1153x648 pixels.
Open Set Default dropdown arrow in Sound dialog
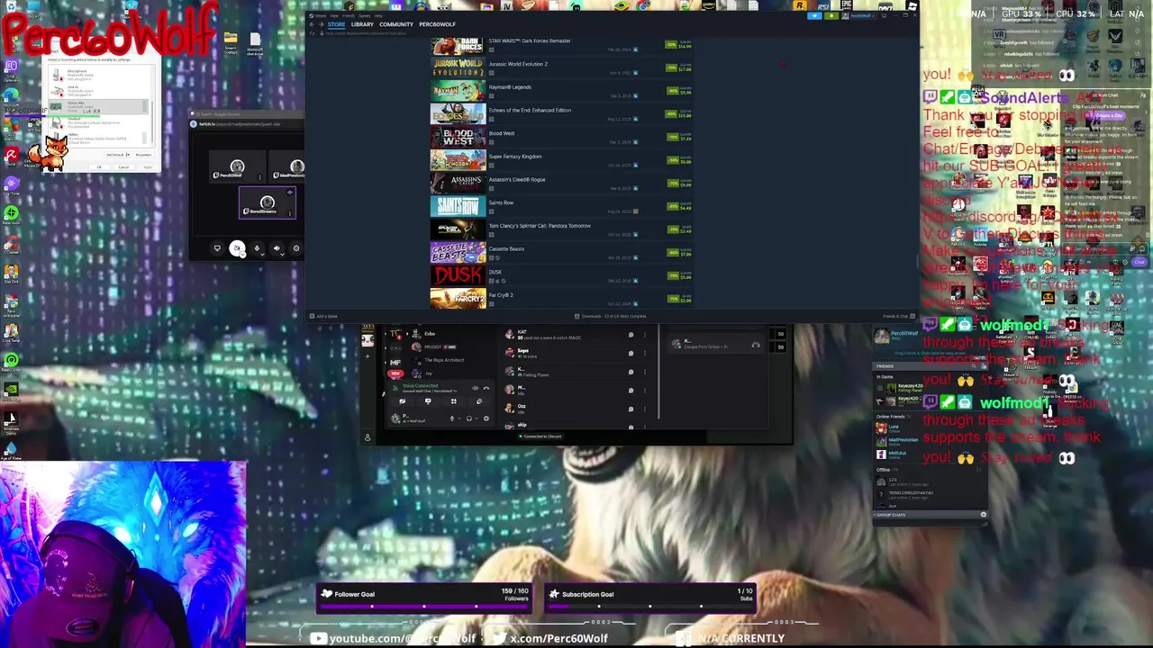click(128, 155)
